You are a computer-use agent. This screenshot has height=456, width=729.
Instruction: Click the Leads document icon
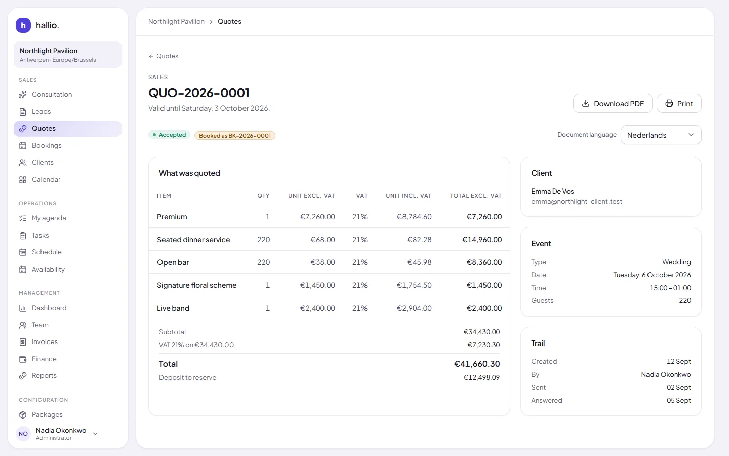(x=23, y=112)
